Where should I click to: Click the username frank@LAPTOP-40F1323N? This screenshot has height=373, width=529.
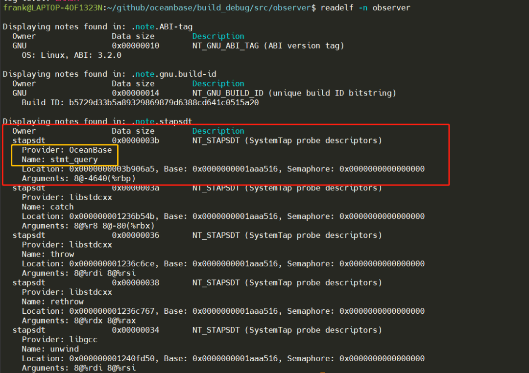[52, 7]
